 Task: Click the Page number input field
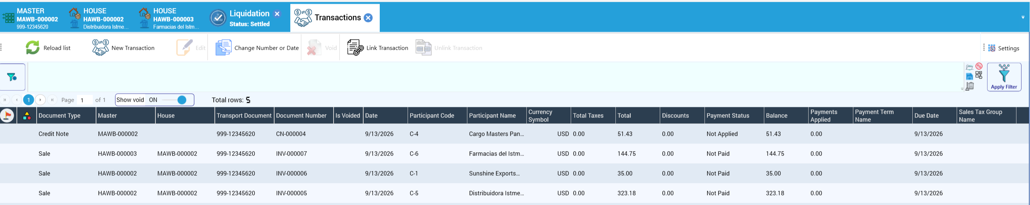[84, 100]
